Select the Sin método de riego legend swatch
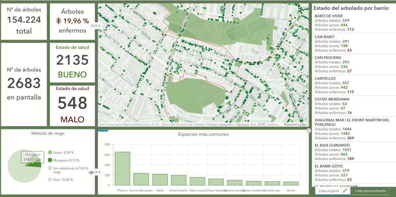This screenshot has height=197, width=396. click(x=50, y=168)
